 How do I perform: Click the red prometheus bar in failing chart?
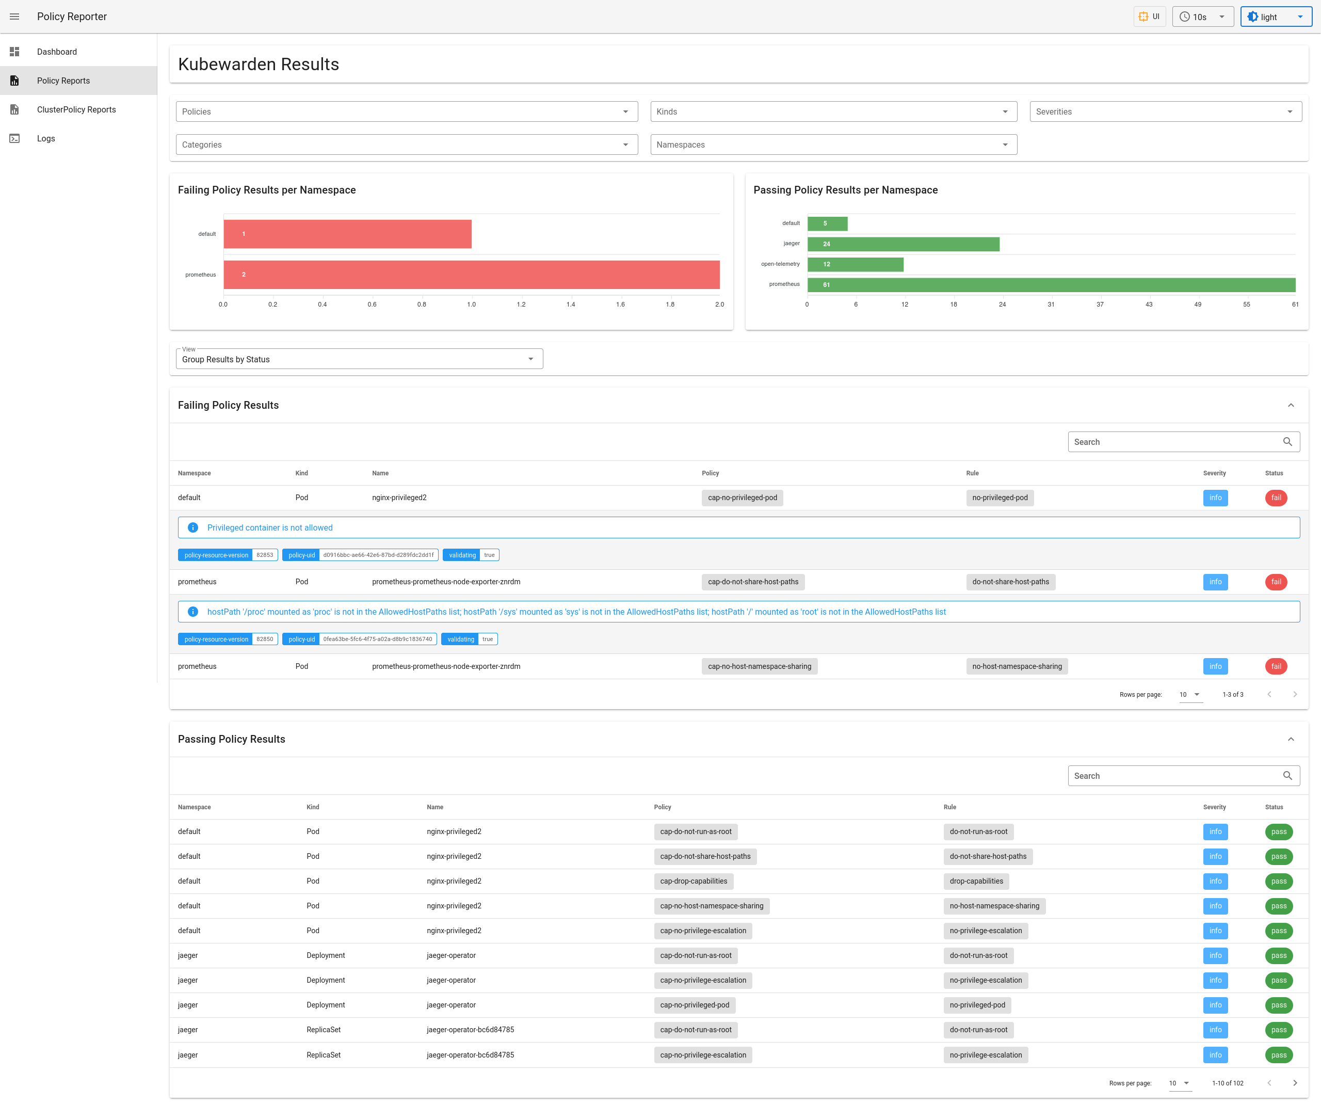[471, 275]
